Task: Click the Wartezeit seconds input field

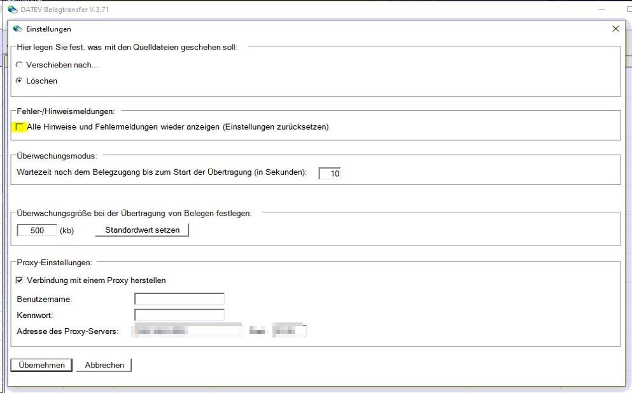Action: click(x=329, y=173)
